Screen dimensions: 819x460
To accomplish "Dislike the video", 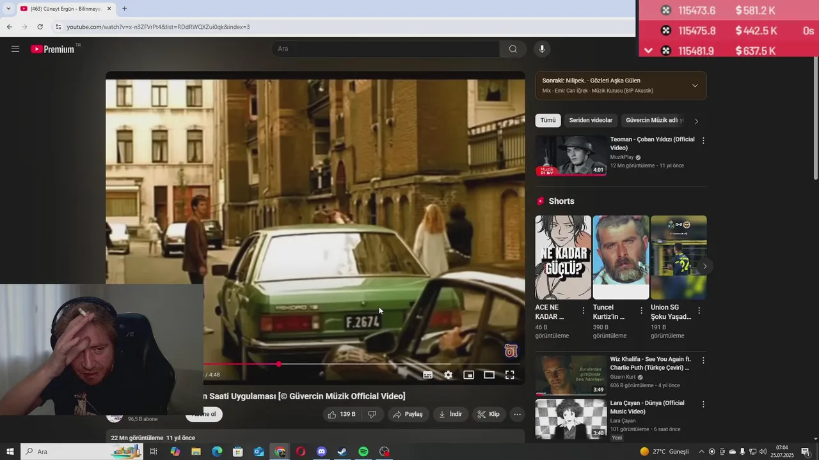I will point(372,414).
